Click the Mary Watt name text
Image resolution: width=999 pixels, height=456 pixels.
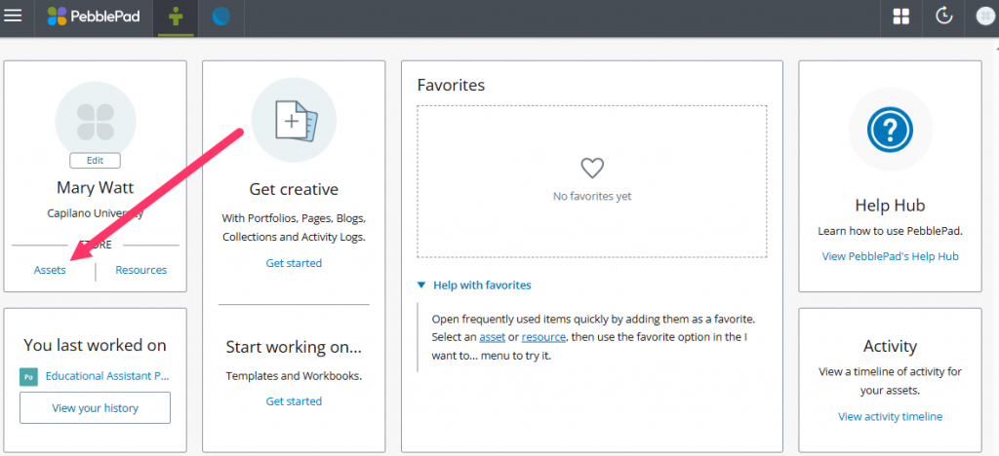coord(95,188)
